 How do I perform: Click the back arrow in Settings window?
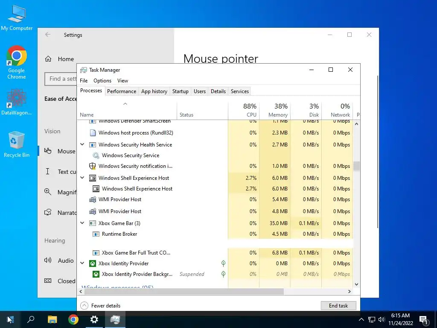tap(48, 35)
